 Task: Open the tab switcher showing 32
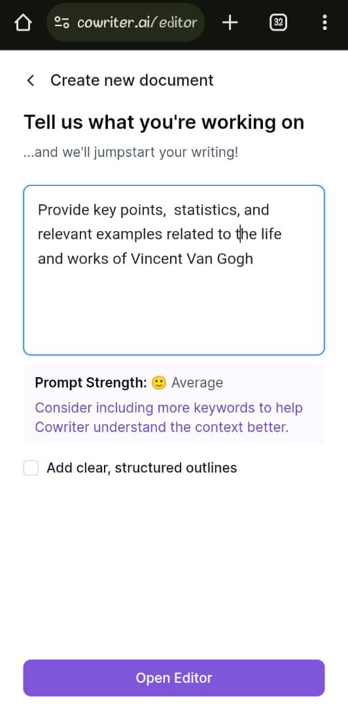[278, 22]
